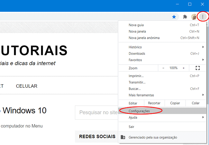Open the Downloads menu entry
Screen dimensions: 209x145
click(137, 54)
